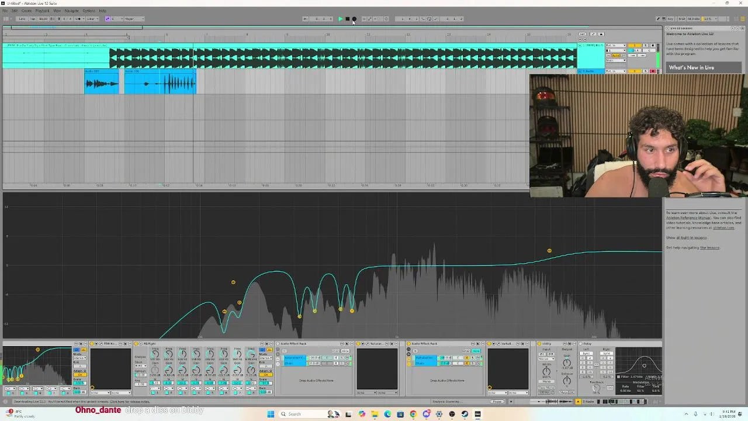This screenshot has width=748, height=421.
Task: Adjust the Utility Balance knob
Action: pyautogui.click(x=567, y=381)
